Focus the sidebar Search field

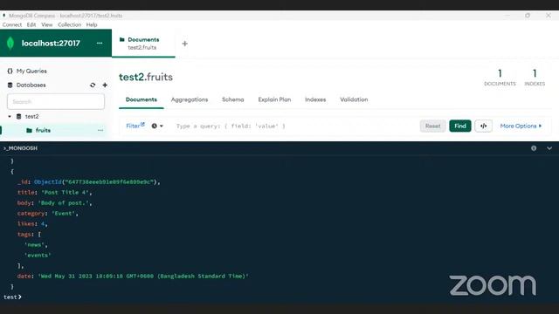point(56,101)
